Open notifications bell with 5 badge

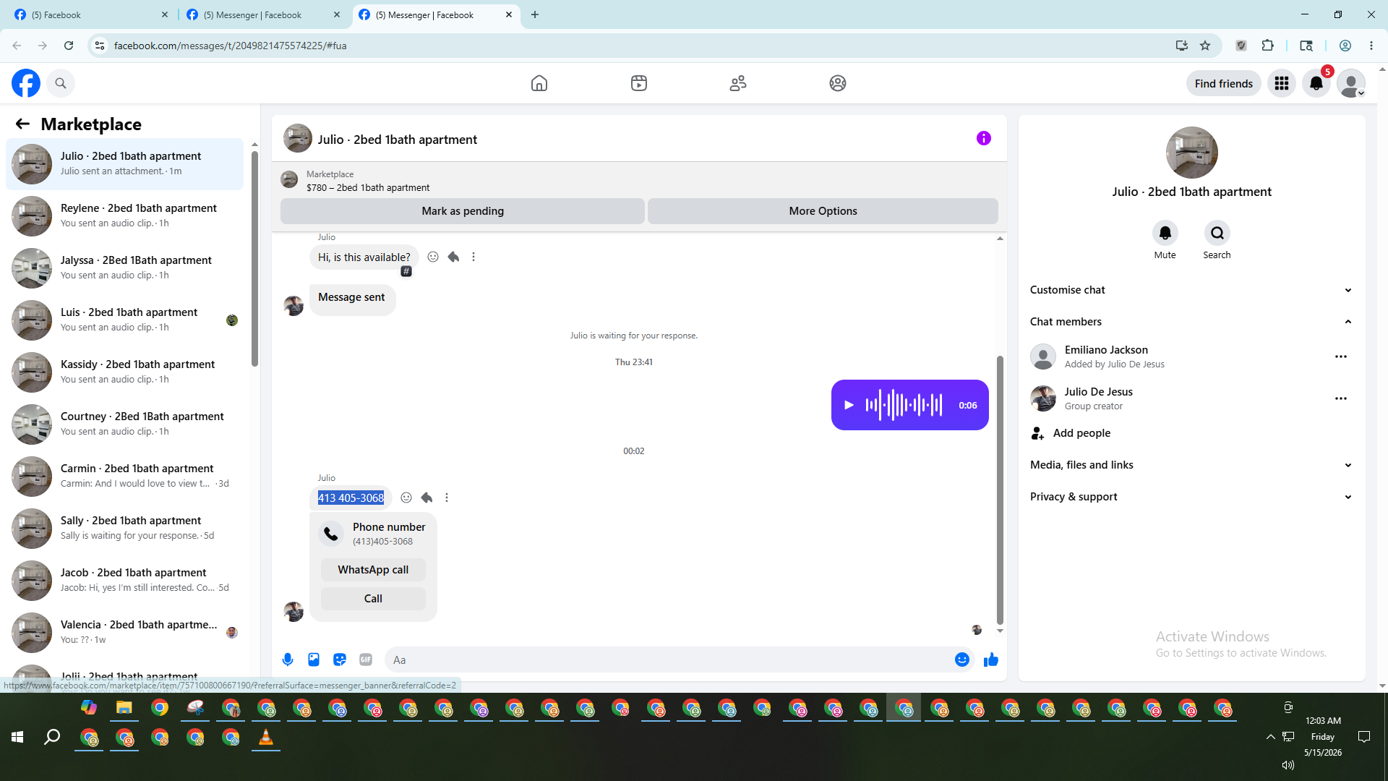[x=1316, y=83]
